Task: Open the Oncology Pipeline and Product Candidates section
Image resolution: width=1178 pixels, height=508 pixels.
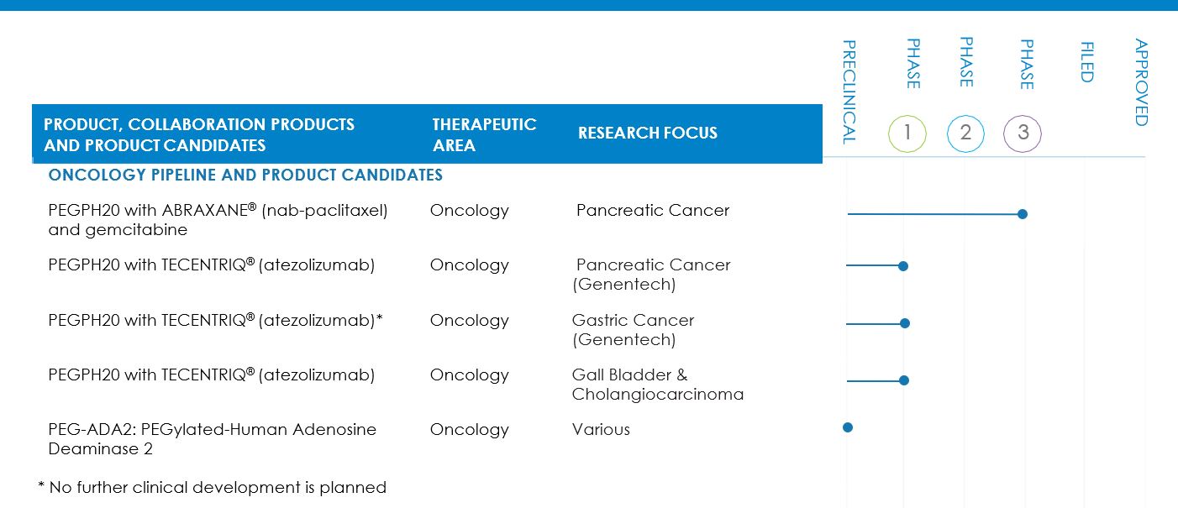Action: [x=245, y=175]
